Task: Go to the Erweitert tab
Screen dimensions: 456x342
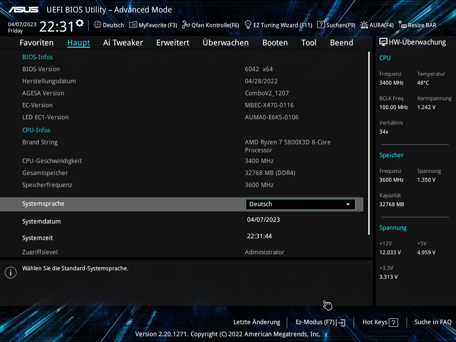Action: point(173,43)
